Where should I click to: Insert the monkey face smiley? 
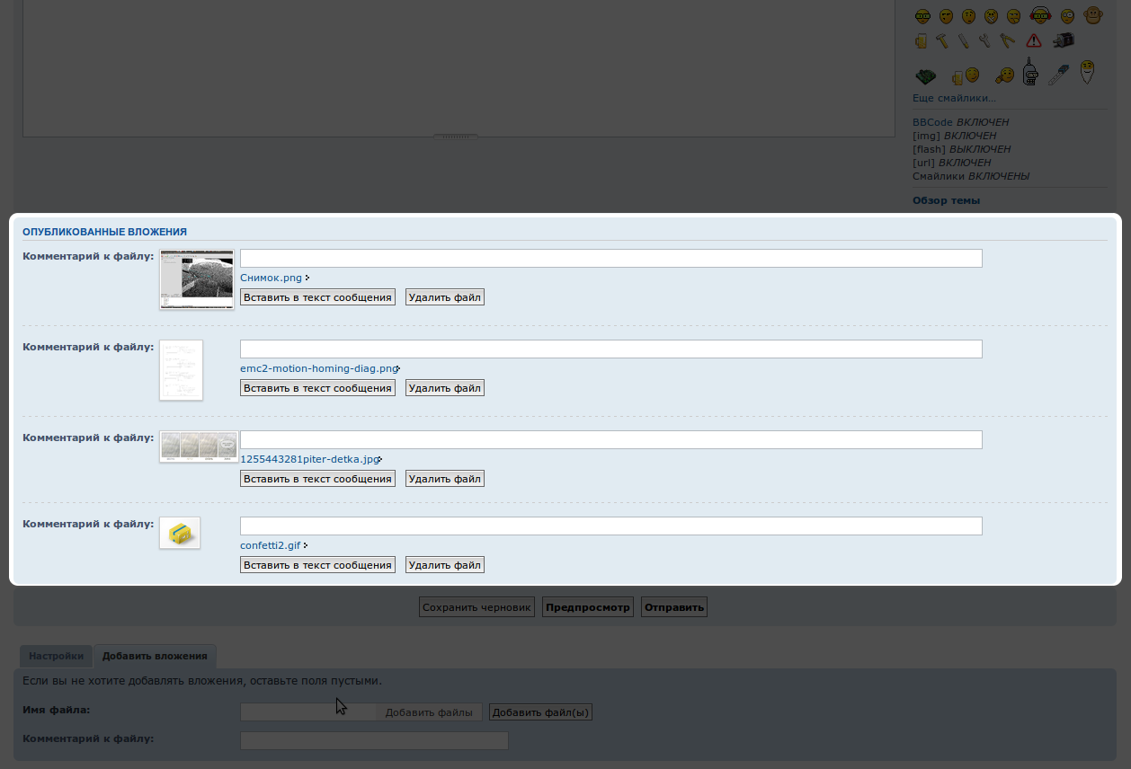point(1093,15)
